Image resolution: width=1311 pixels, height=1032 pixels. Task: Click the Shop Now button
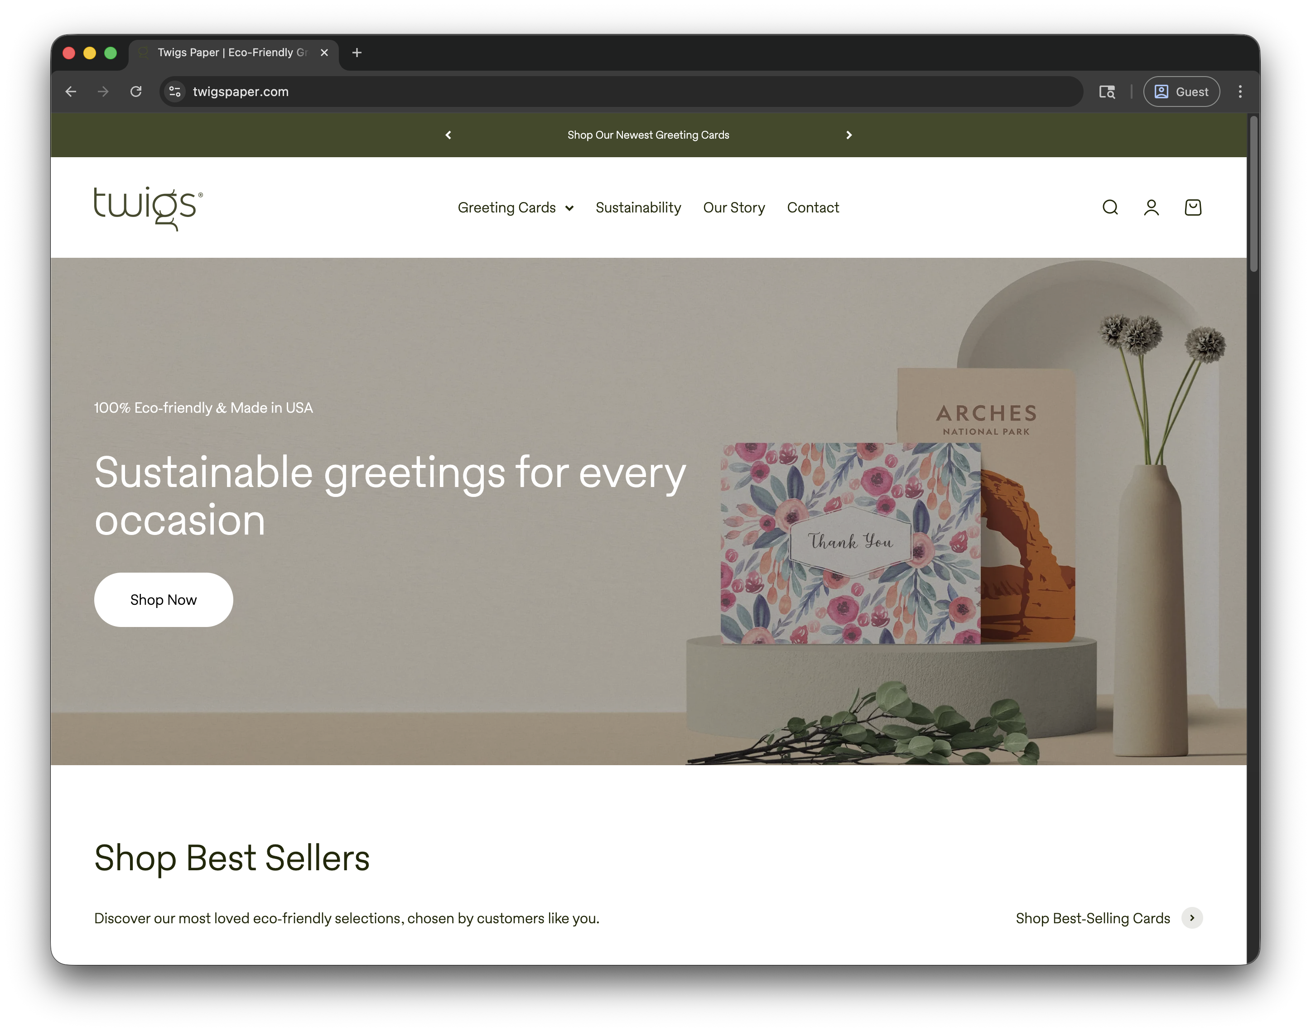pyautogui.click(x=164, y=600)
